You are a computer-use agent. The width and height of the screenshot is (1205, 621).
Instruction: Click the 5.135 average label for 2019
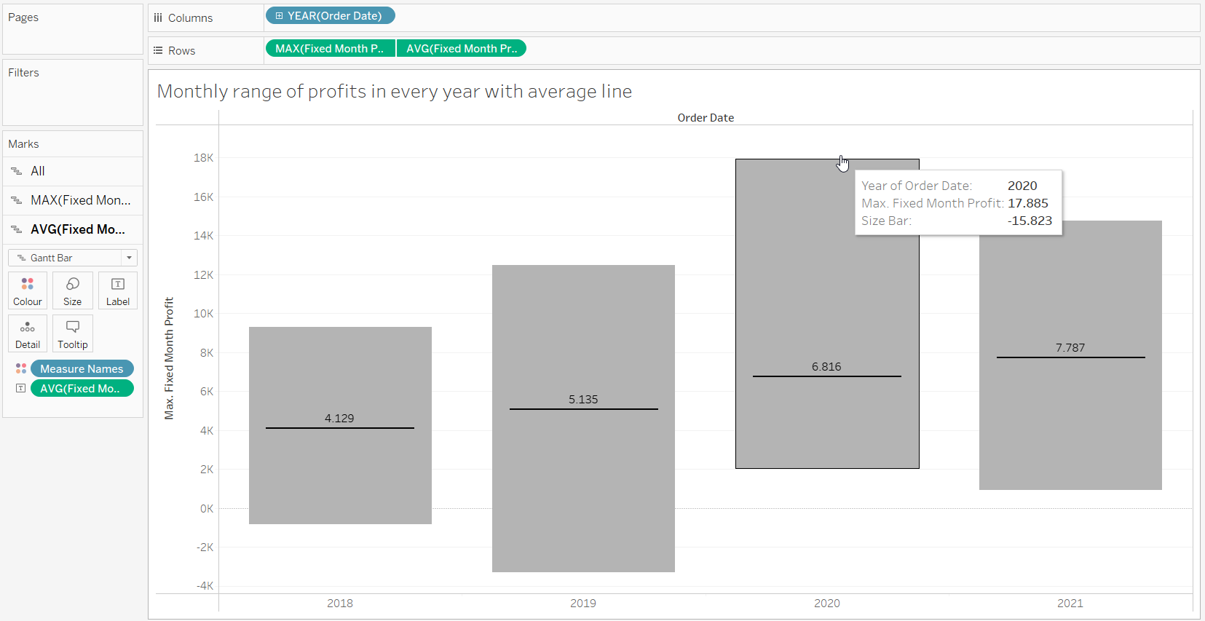point(583,399)
